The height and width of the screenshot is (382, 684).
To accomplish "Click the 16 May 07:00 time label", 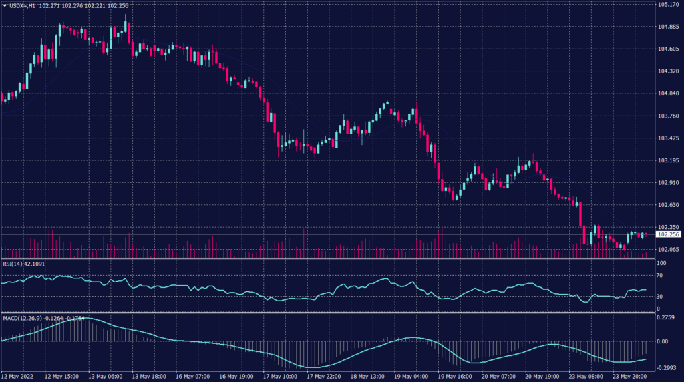I will 194,376.
